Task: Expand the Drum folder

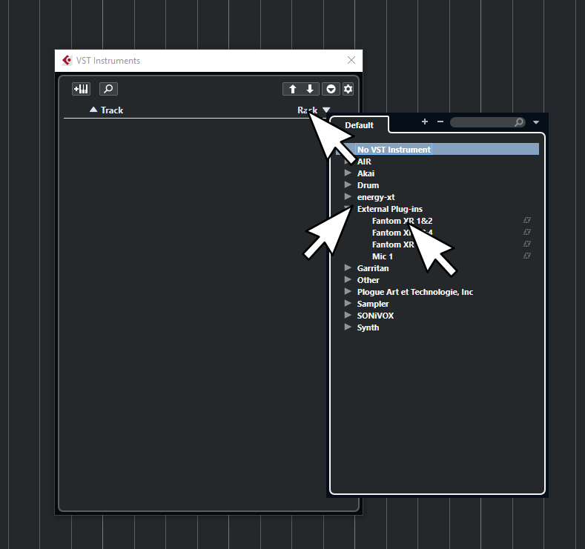Action: click(348, 185)
